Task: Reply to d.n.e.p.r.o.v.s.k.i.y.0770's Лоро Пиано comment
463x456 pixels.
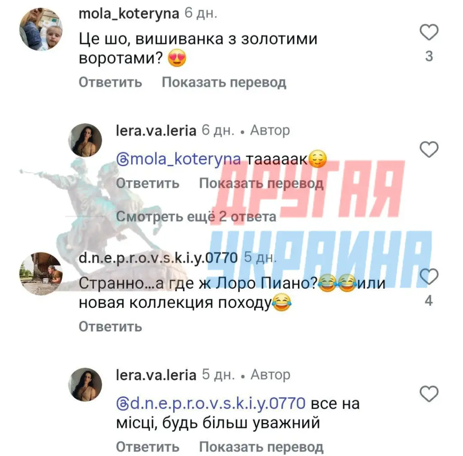Action: point(110,326)
